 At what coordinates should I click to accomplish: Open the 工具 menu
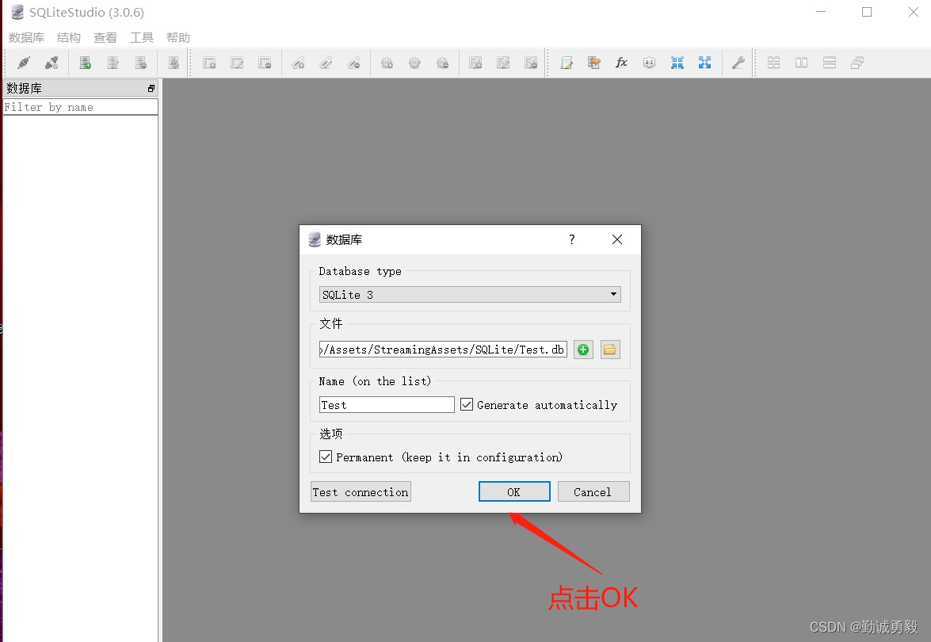[142, 37]
